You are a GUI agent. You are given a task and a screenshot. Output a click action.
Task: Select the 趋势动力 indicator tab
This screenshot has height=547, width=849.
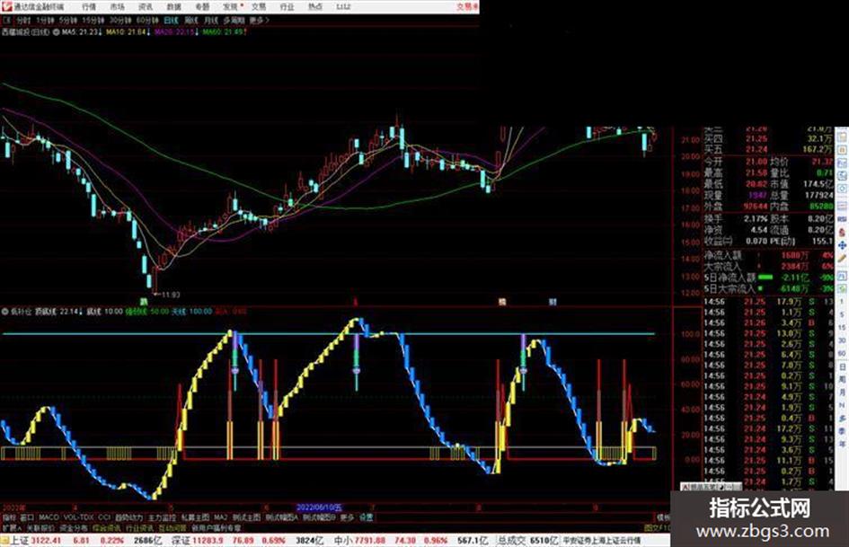[129, 517]
